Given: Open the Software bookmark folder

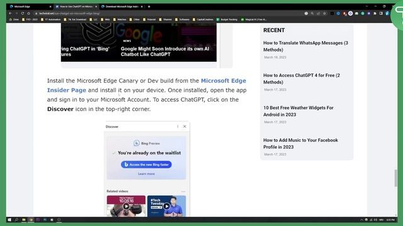Looking at the screenshot, I should [182, 19].
